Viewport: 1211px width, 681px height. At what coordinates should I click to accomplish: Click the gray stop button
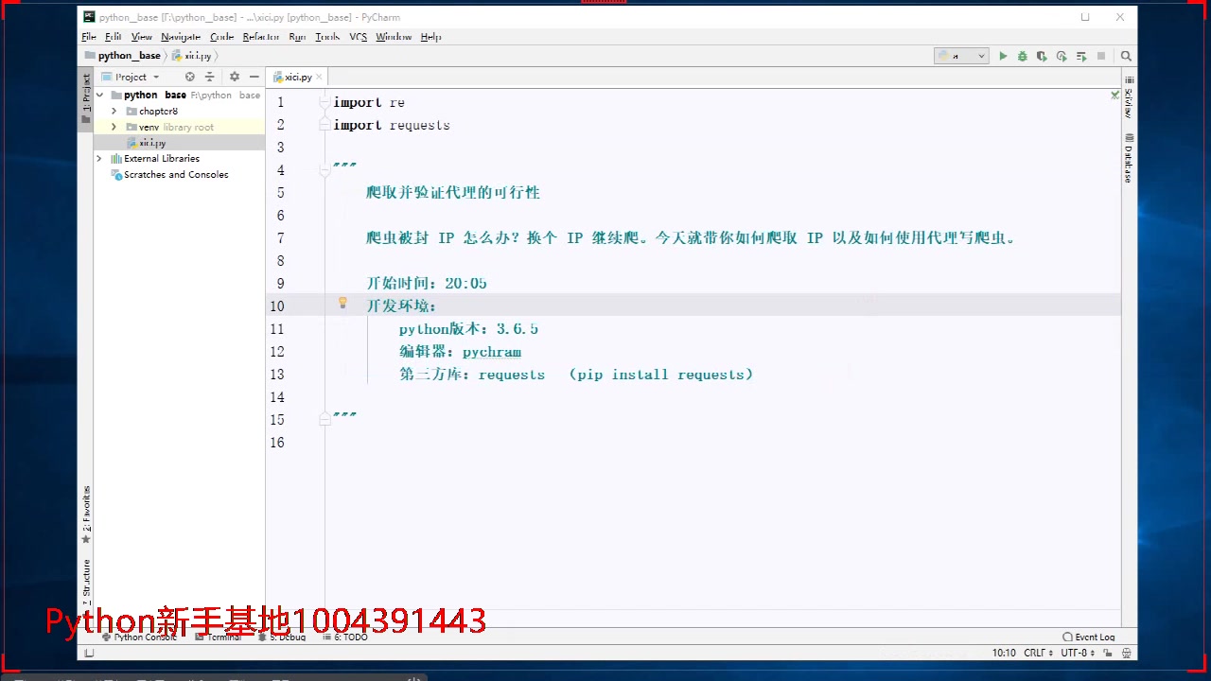click(1101, 57)
